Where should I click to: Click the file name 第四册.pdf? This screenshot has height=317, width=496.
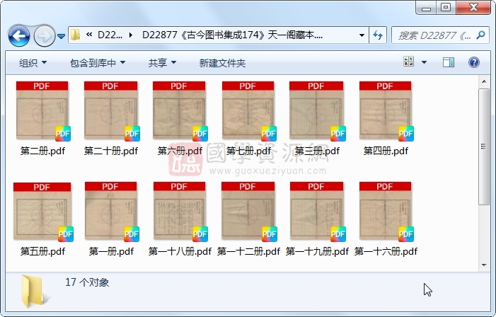point(386,151)
